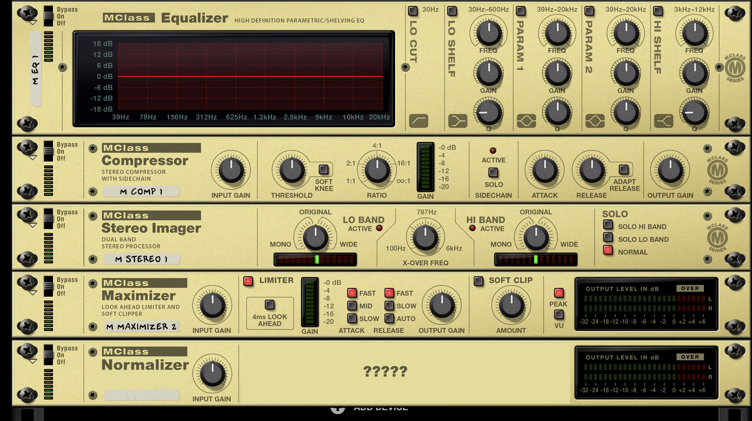Click the M EQ 1 tape label

pyautogui.click(x=35, y=70)
